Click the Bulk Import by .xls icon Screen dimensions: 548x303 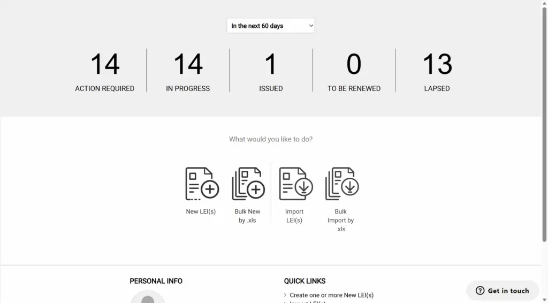click(342, 184)
